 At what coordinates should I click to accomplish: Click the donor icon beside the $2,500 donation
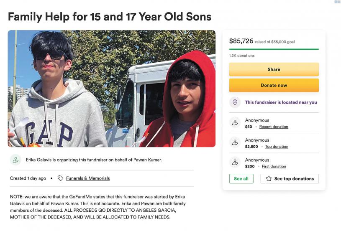(235, 142)
